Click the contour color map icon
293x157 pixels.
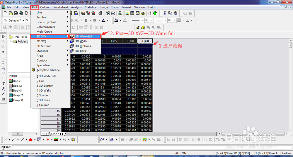145,139
